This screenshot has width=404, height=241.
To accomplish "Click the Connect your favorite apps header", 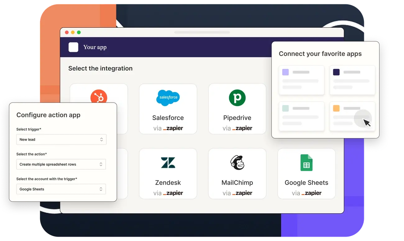I will point(320,53).
